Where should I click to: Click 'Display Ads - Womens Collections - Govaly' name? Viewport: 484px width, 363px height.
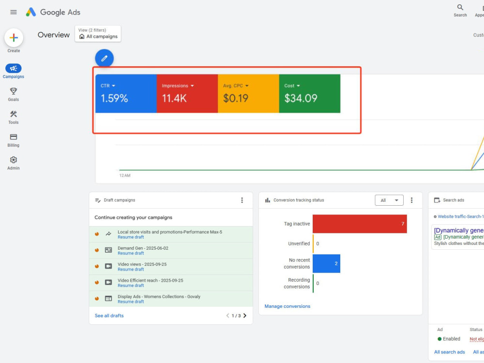[x=159, y=296]
